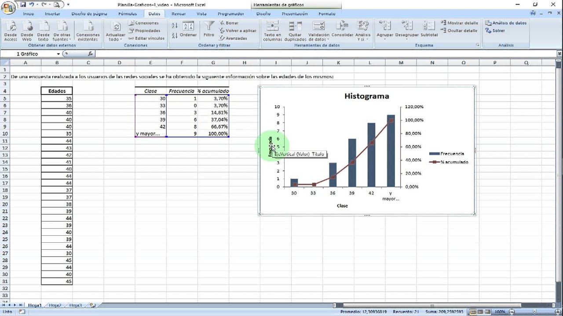Switch to Normal view in status bar
The width and height of the screenshot is (563, 316).
coord(473,312)
